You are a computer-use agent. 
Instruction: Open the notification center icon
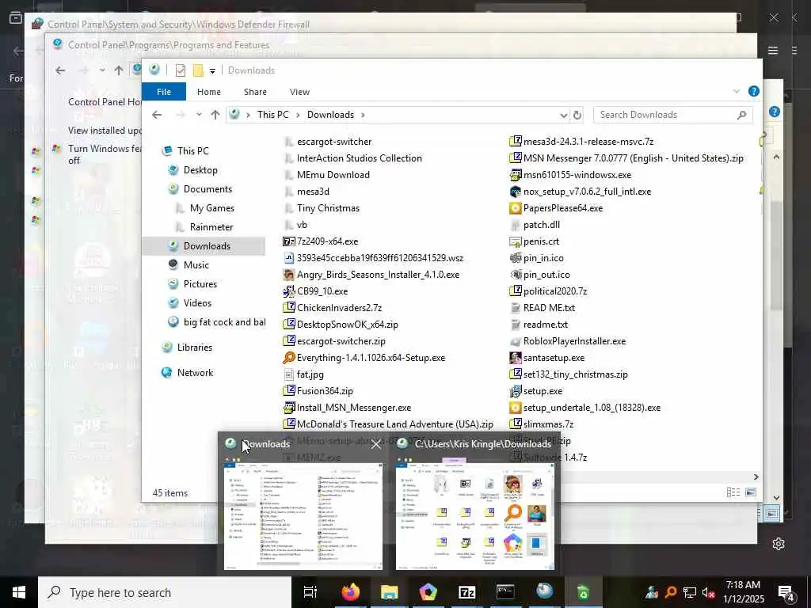tap(786, 592)
